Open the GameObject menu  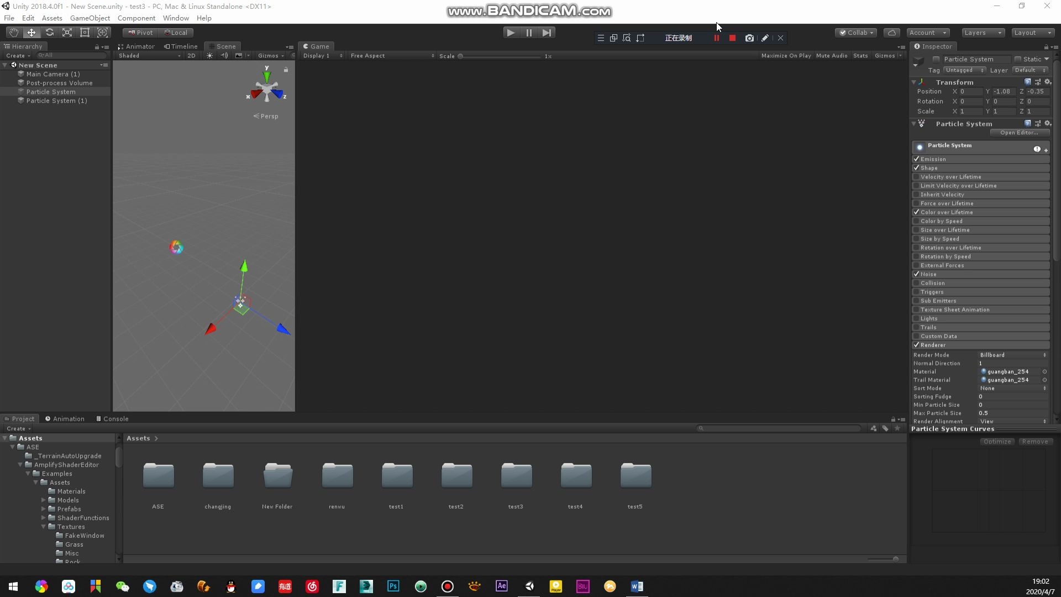[x=90, y=18]
